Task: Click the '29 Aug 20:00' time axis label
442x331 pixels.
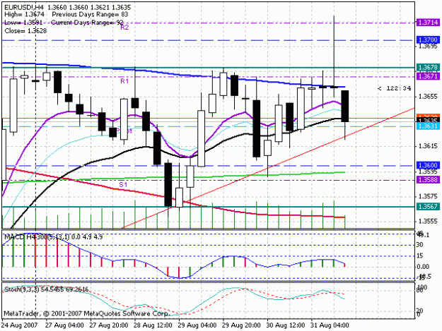Action: pyautogui.click(x=242, y=325)
